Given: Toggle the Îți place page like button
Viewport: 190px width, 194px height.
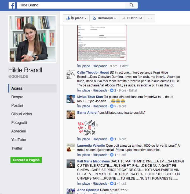Looking at the screenshot, I should (76, 18).
